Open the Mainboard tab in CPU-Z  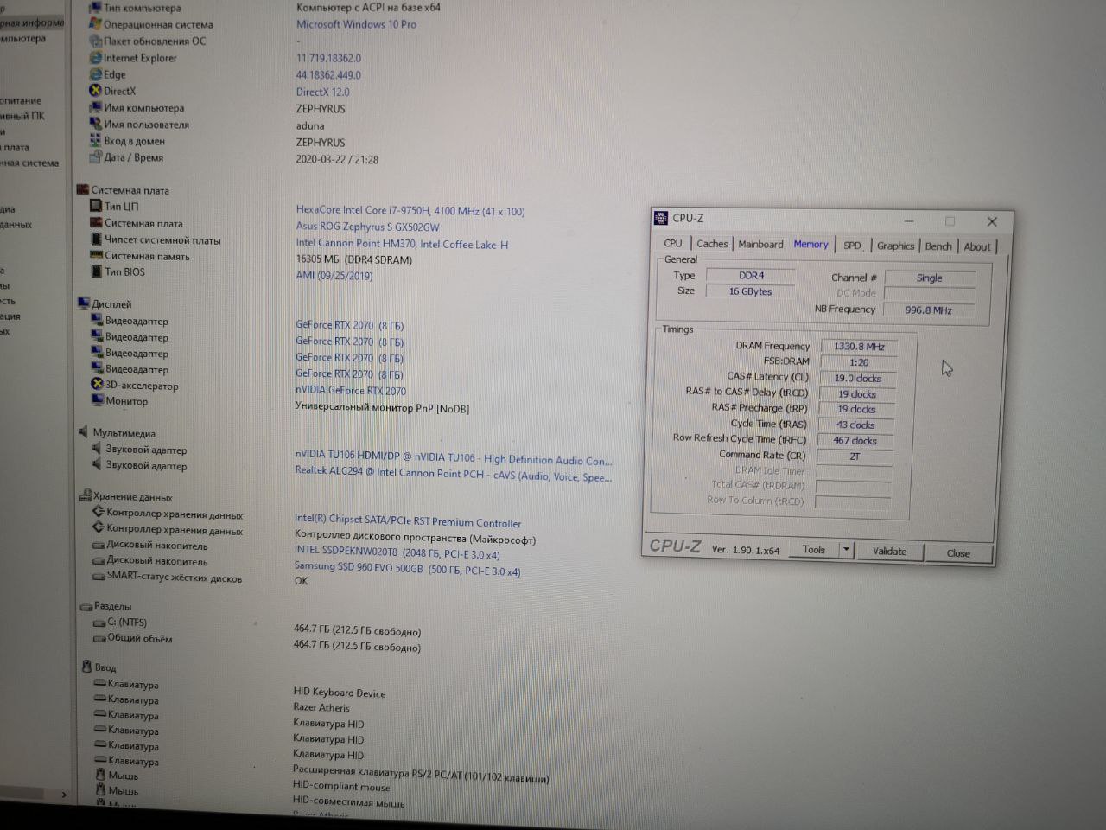(760, 245)
